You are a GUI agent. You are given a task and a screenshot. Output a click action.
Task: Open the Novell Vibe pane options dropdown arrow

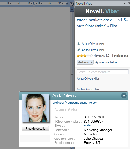coord(124,3)
